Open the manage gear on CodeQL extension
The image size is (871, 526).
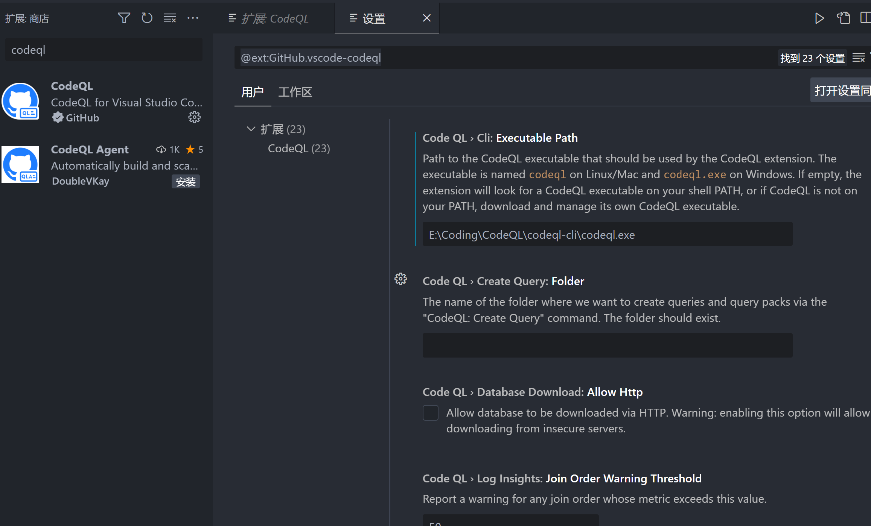[x=195, y=117]
